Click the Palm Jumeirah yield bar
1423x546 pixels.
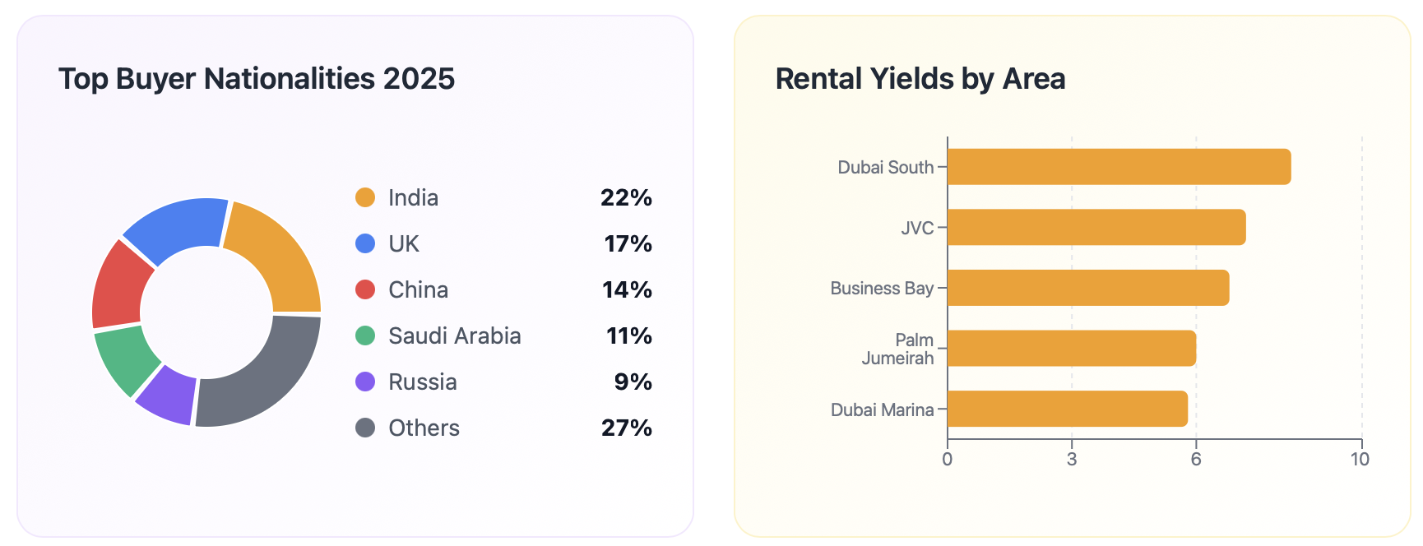(x=1072, y=348)
